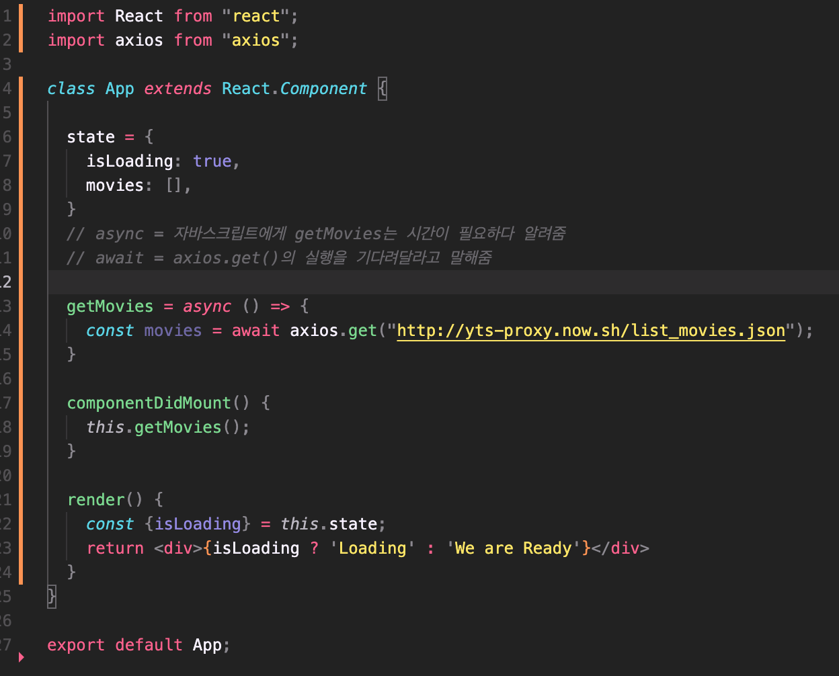Screen dimensions: 839x676
Task: Place the cursor on the getMovies function name
Action: coord(110,306)
